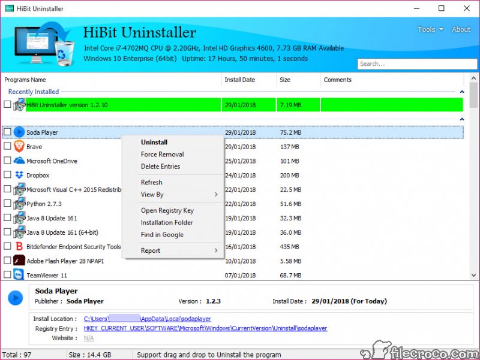The height and width of the screenshot is (360, 480).
Task: Click the HiBit Uninstaller version 1.2.10 row icon
Action: [19, 104]
